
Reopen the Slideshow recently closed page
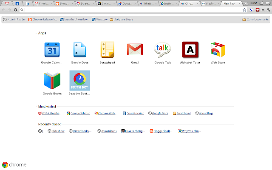56,131
